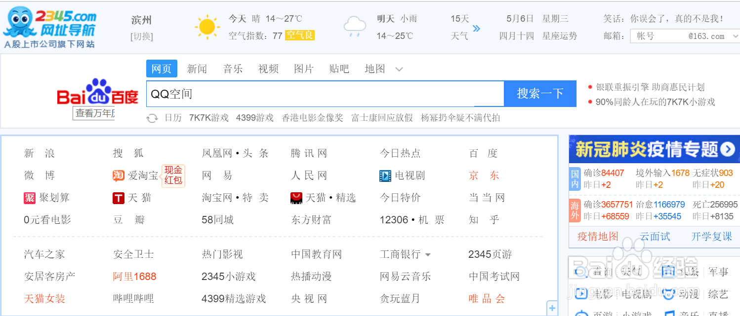The width and height of the screenshot is (740, 316).
Task: Open the 疫情地图 link
Action: pyautogui.click(x=598, y=237)
